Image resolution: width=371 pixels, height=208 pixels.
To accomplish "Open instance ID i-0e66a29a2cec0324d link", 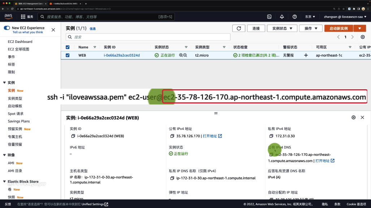I will tap(122, 55).
